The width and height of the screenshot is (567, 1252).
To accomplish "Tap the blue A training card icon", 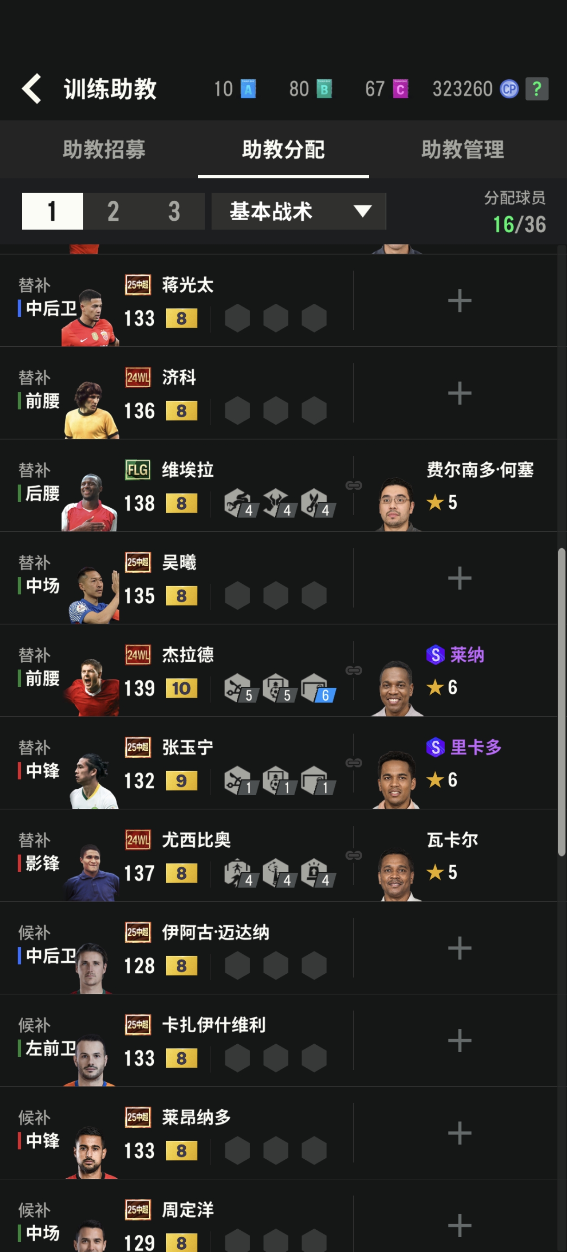I will [x=248, y=89].
